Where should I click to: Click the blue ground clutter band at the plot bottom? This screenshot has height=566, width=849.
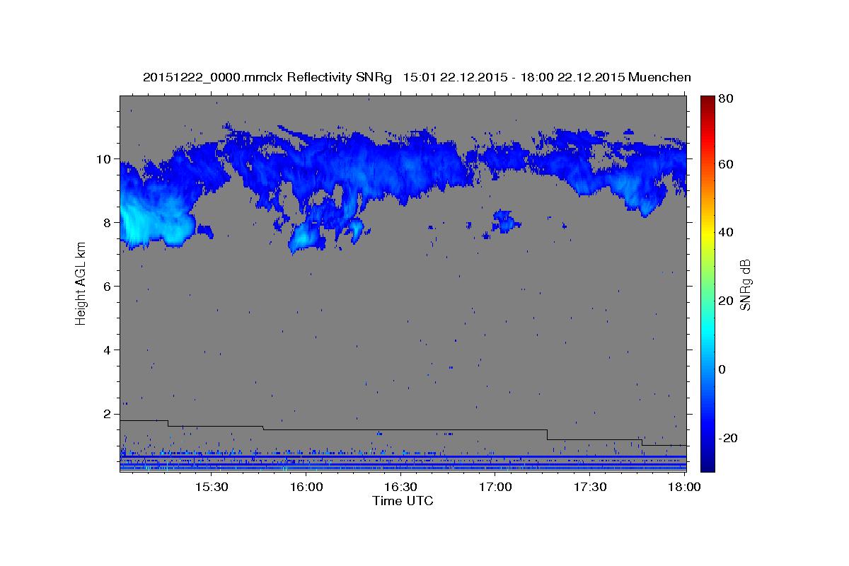point(403,463)
